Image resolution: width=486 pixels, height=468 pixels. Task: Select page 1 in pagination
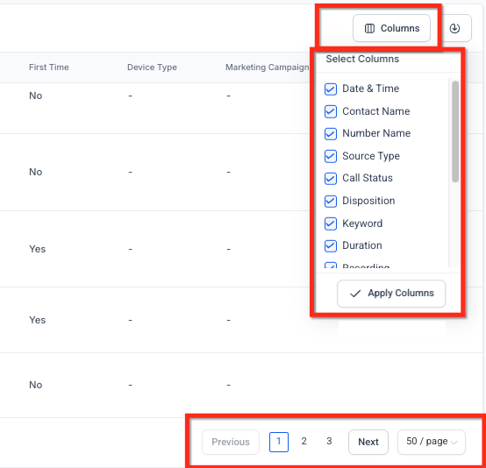pos(279,442)
